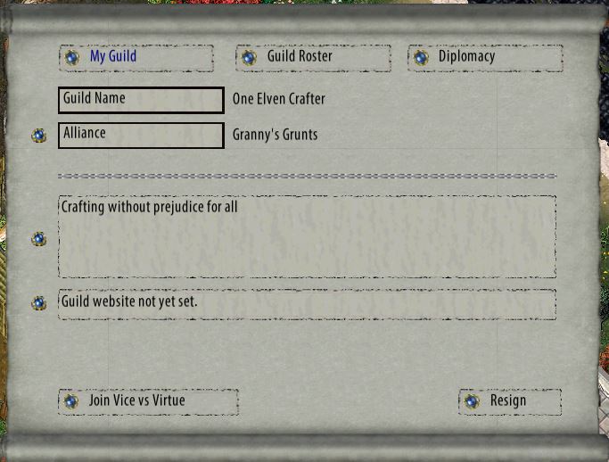Viewport: 609px width, 462px height.
Task: Click the Guild Name label box
Action: 141,100
